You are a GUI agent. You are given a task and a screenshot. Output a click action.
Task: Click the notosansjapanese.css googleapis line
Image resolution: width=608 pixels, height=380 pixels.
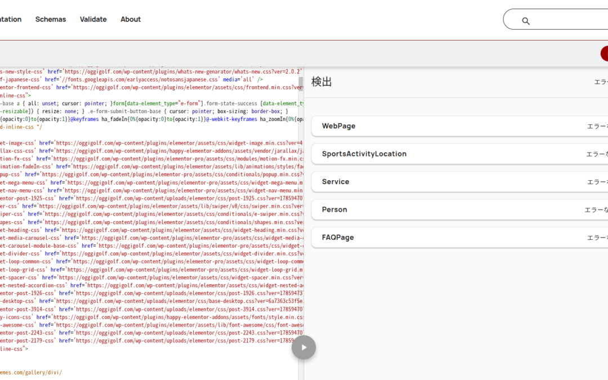coord(132,79)
